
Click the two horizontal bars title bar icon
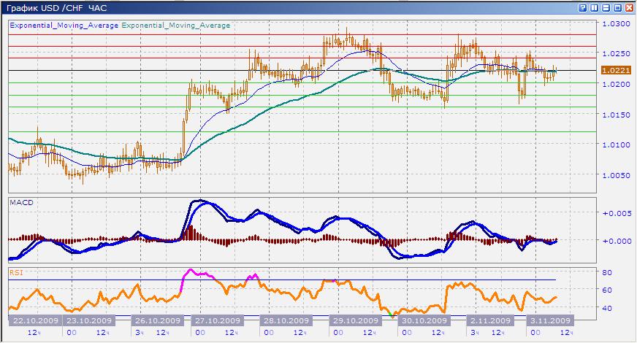pyautogui.click(x=606, y=7)
